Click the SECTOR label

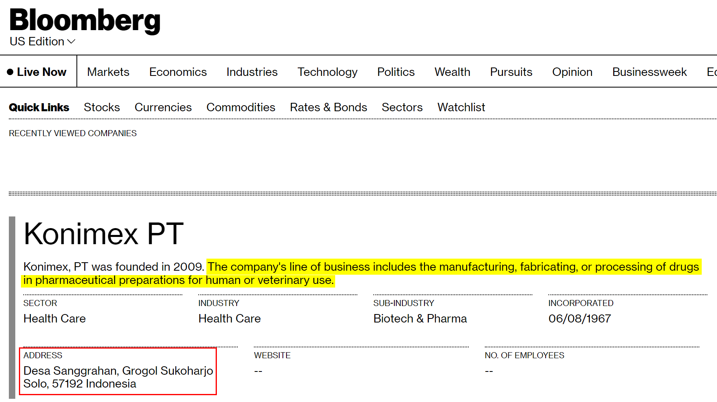tap(40, 303)
